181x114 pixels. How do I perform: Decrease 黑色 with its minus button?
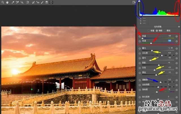click(x=140, y=73)
